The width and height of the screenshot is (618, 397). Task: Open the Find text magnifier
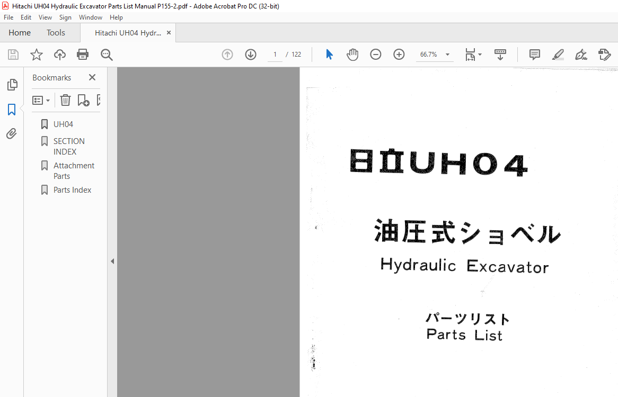click(x=107, y=55)
